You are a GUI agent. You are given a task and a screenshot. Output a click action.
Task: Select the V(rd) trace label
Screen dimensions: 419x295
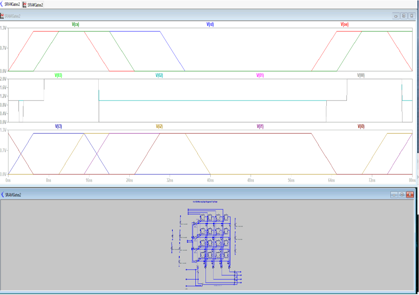(x=210, y=24)
